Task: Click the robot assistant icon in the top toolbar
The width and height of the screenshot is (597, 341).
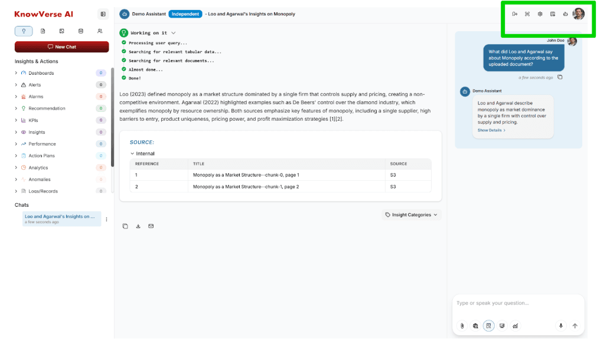Action: [565, 14]
